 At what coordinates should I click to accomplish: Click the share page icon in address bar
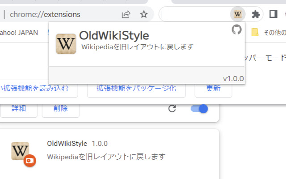click(126, 14)
